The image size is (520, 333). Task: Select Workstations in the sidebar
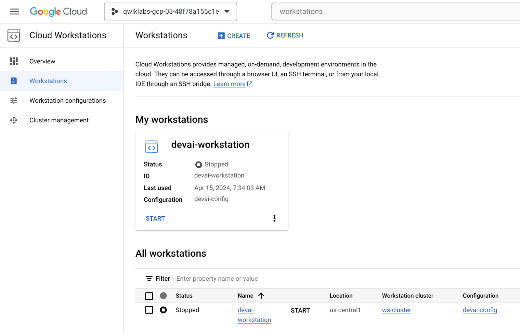tap(62, 81)
